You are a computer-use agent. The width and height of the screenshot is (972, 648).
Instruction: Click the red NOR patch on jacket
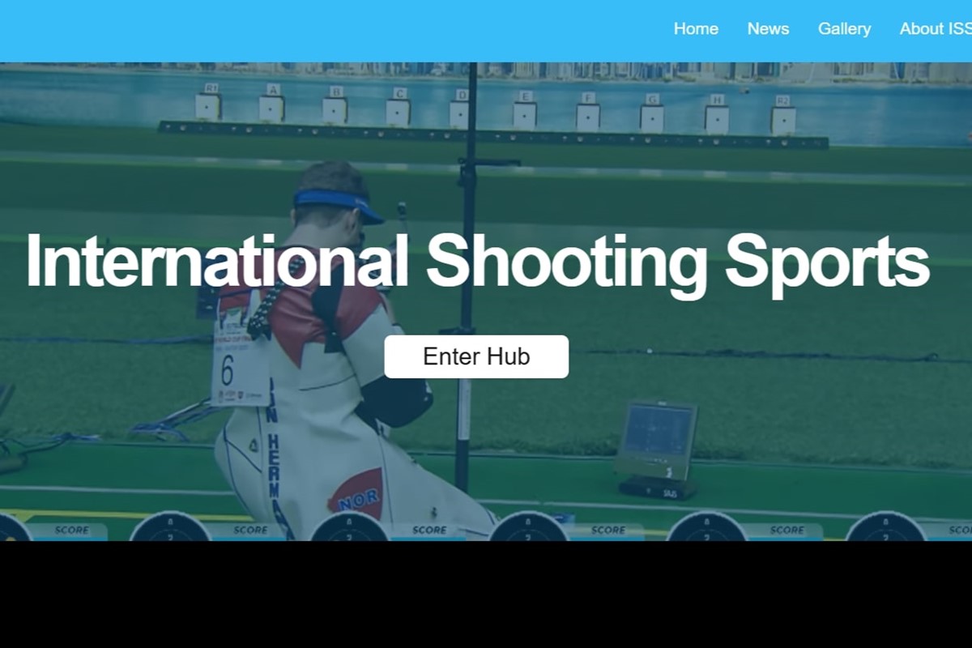tap(356, 494)
